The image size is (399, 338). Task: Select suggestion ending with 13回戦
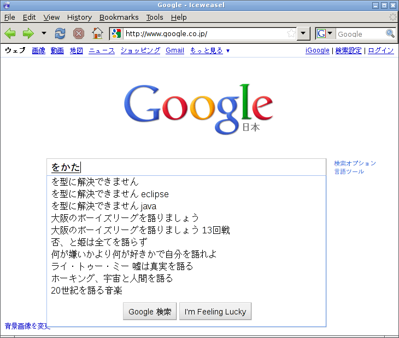[x=186, y=230]
